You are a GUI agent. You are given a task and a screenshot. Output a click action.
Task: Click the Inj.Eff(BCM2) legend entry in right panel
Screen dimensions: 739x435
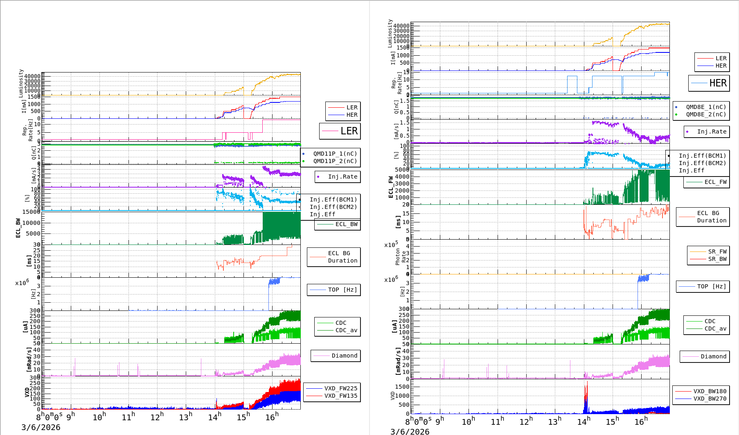pos(702,163)
